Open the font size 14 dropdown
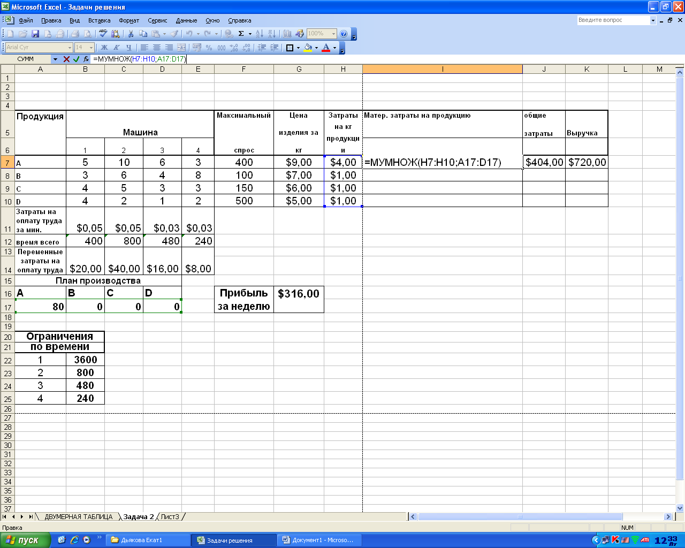This screenshot has width=685, height=548. click(91, 48)
